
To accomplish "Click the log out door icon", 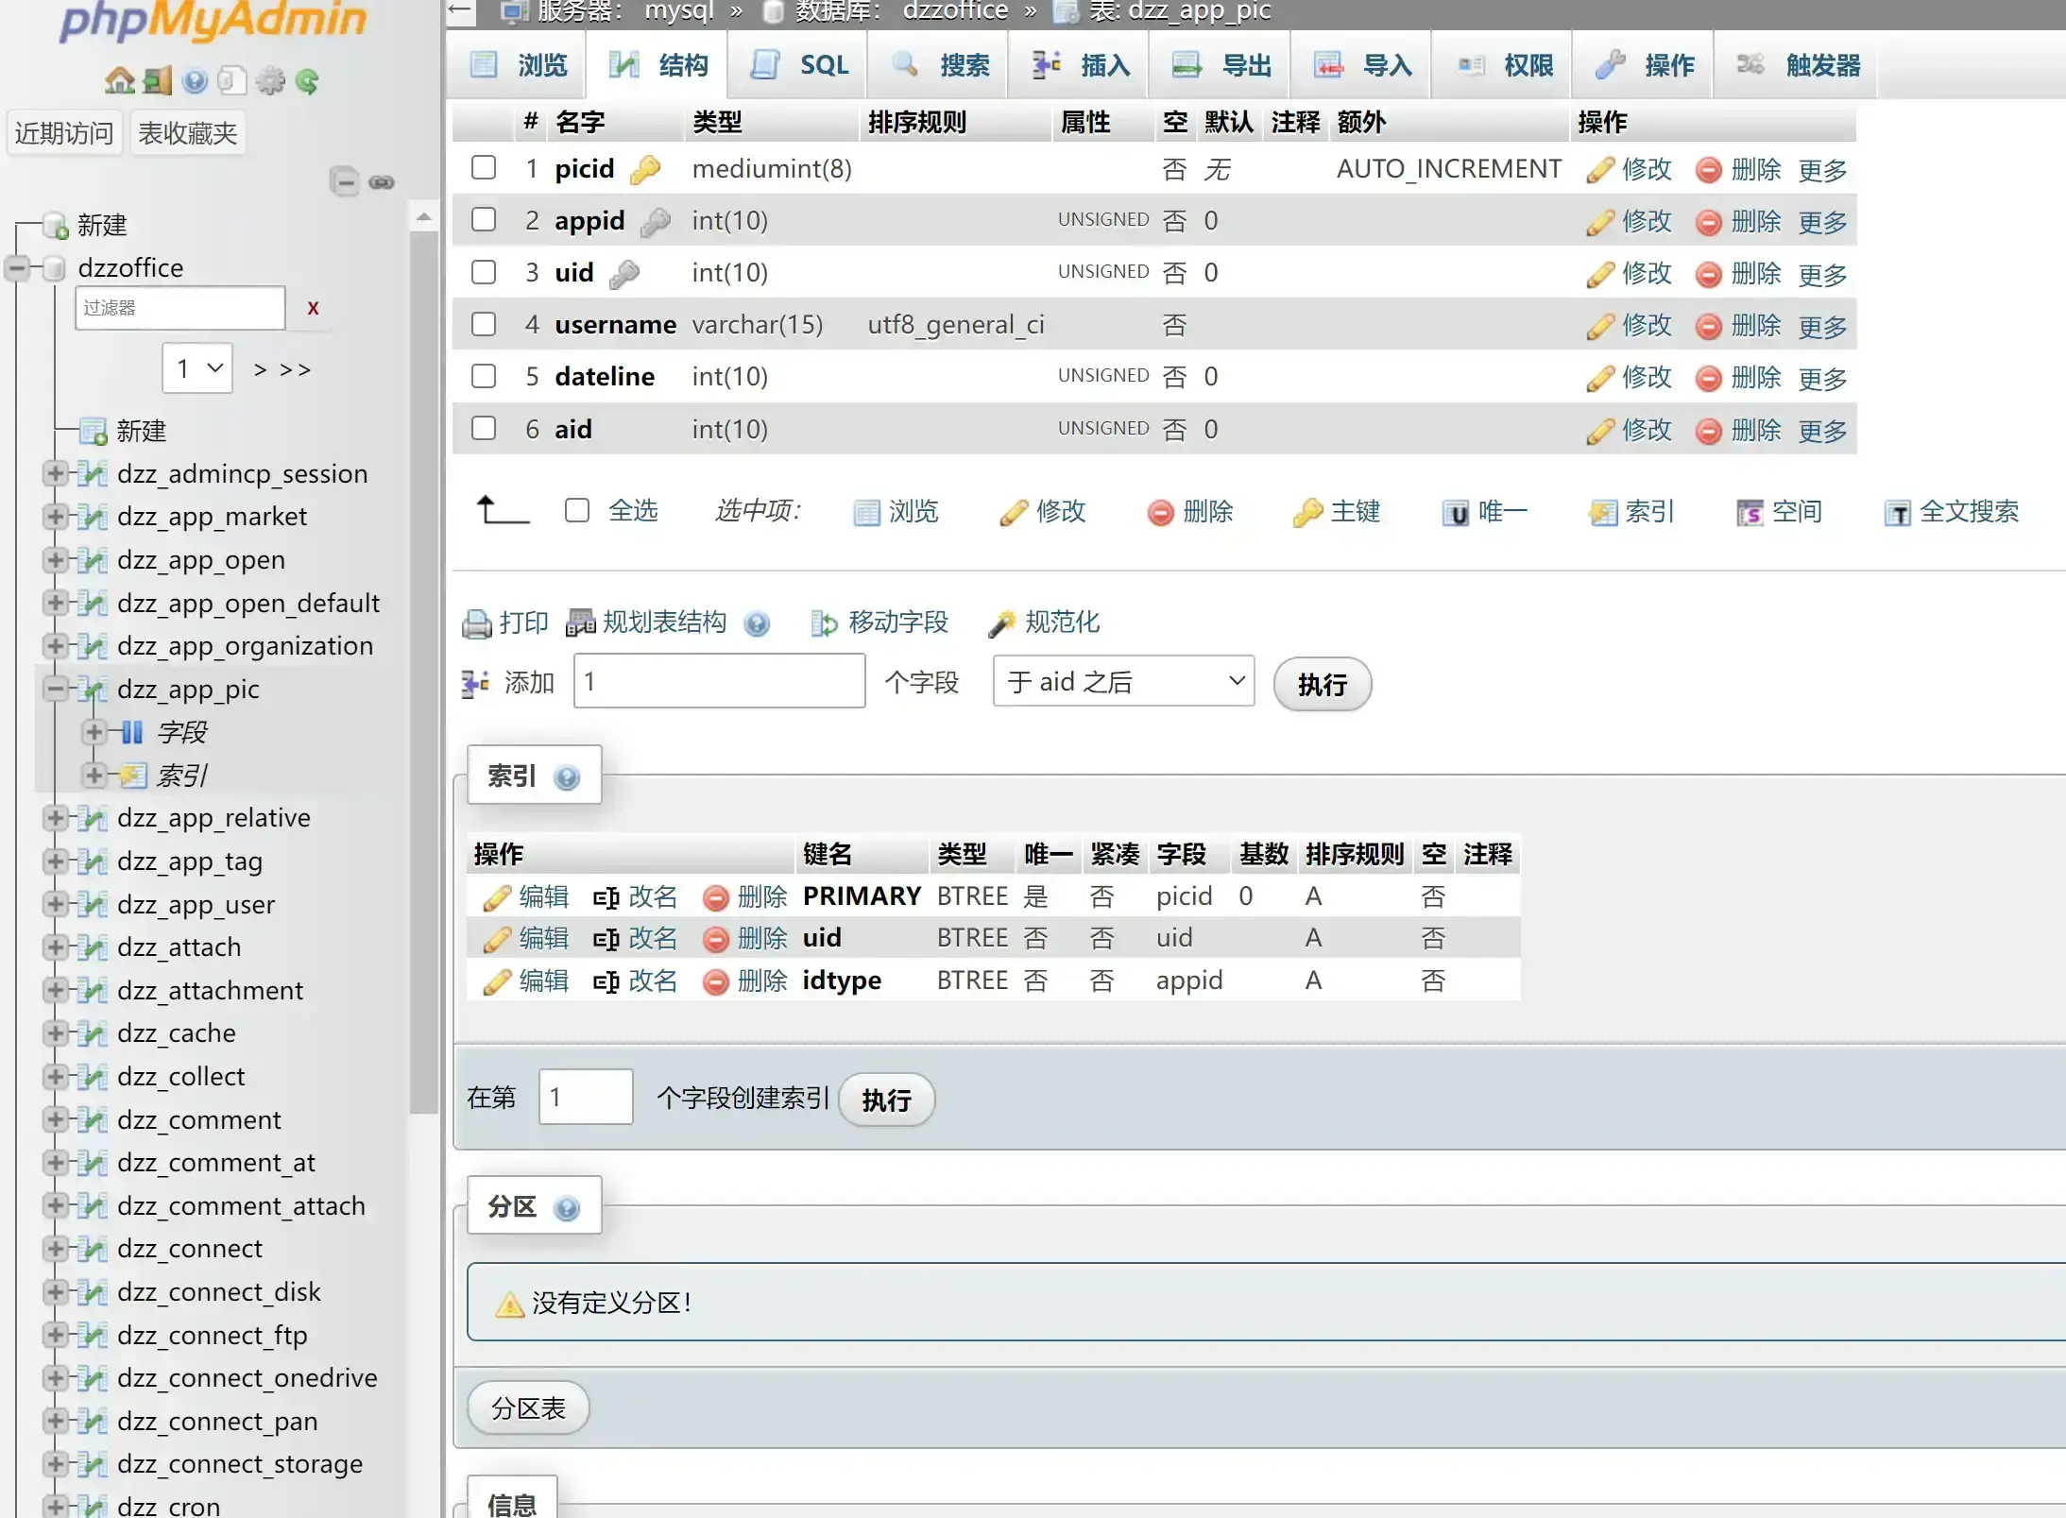I will [x=157, y=81].
